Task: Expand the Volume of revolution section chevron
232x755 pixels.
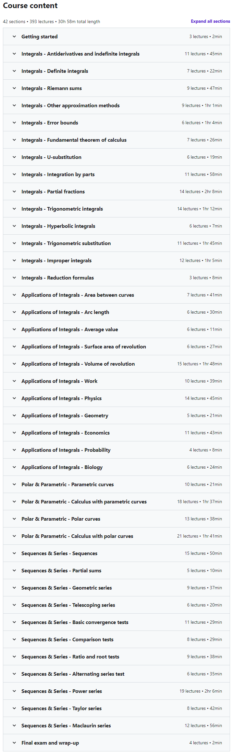Action: pyautogui.click(x=14, y=364)
